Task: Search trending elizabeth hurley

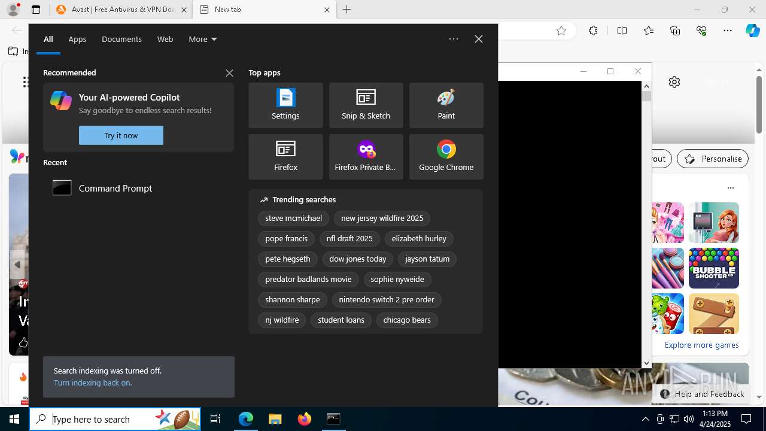Action: [419, 239]
